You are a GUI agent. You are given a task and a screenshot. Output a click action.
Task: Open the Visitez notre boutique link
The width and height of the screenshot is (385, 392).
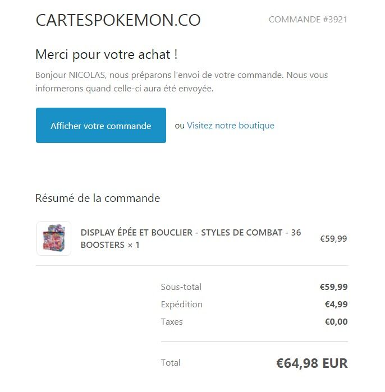(x=231, y=126)
